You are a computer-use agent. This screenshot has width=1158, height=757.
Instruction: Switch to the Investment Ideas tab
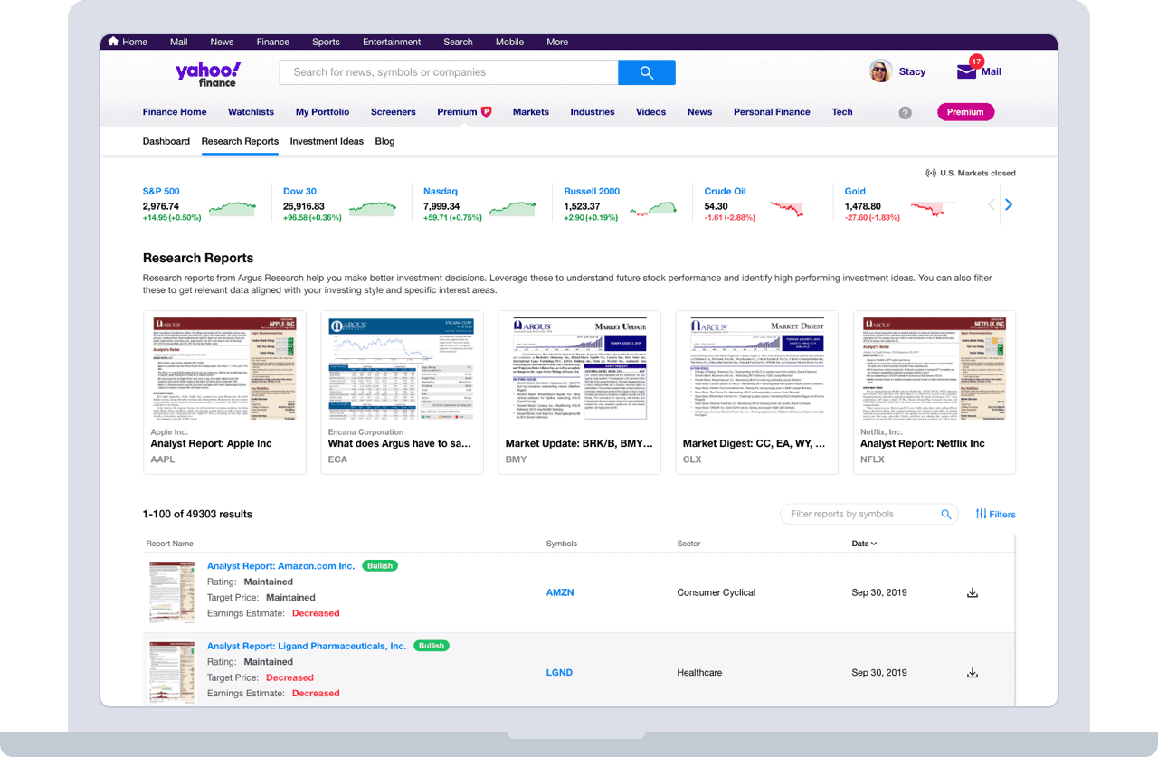[327, 141]
